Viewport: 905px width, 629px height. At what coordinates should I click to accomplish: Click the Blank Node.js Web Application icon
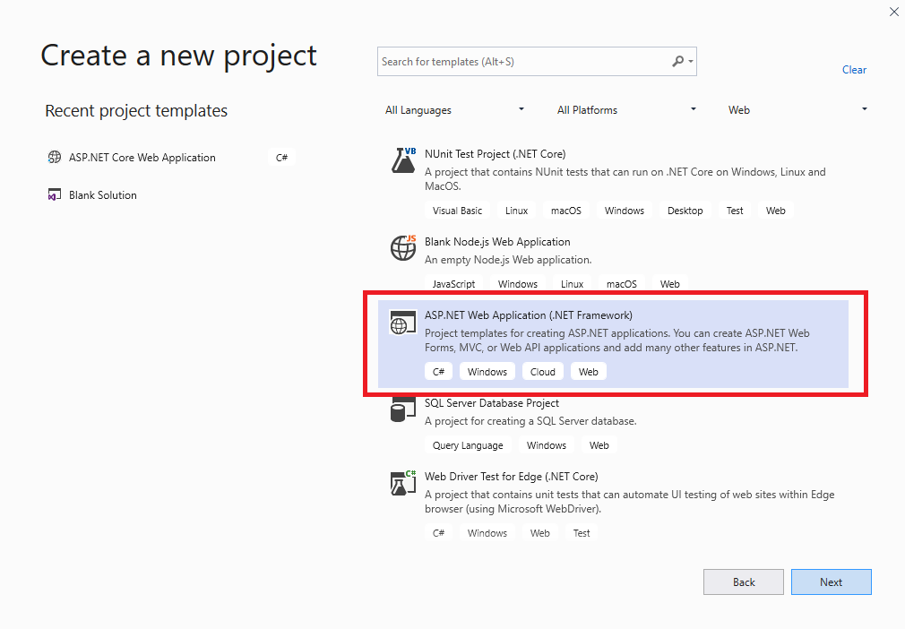pyautogui.click(x=403, y=248)
